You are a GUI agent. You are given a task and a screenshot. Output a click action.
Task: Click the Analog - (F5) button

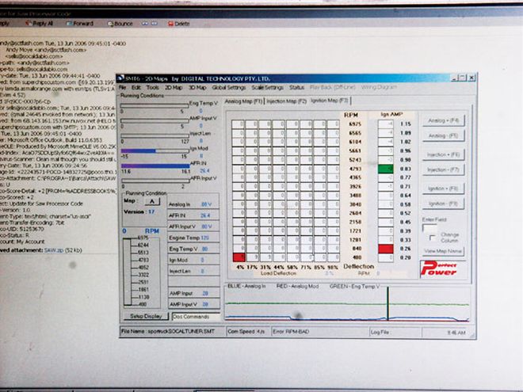click(x=443, y=135)
